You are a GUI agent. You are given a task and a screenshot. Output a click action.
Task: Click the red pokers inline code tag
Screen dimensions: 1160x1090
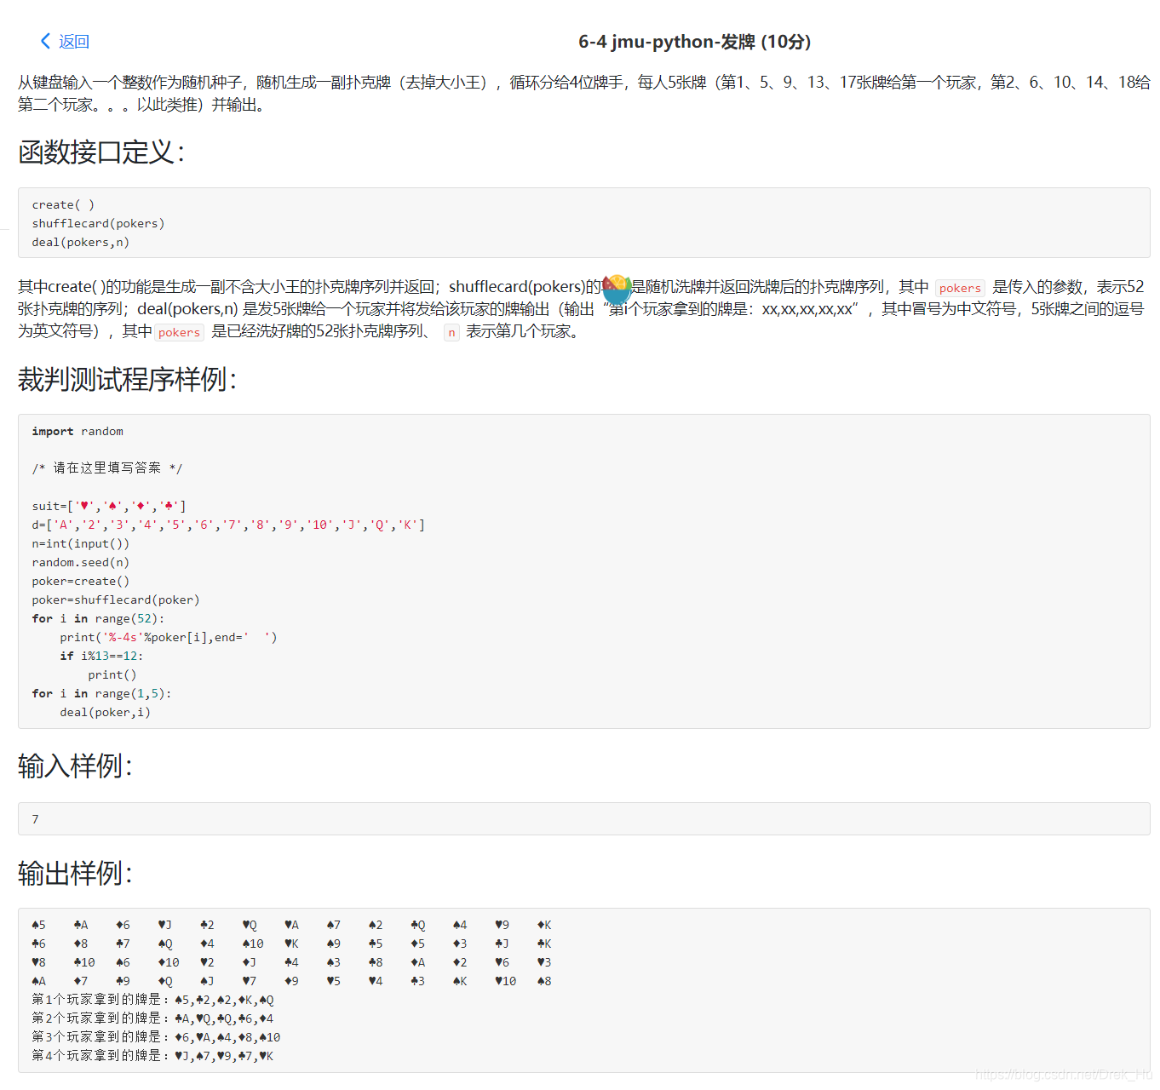[x=960, y=288]
